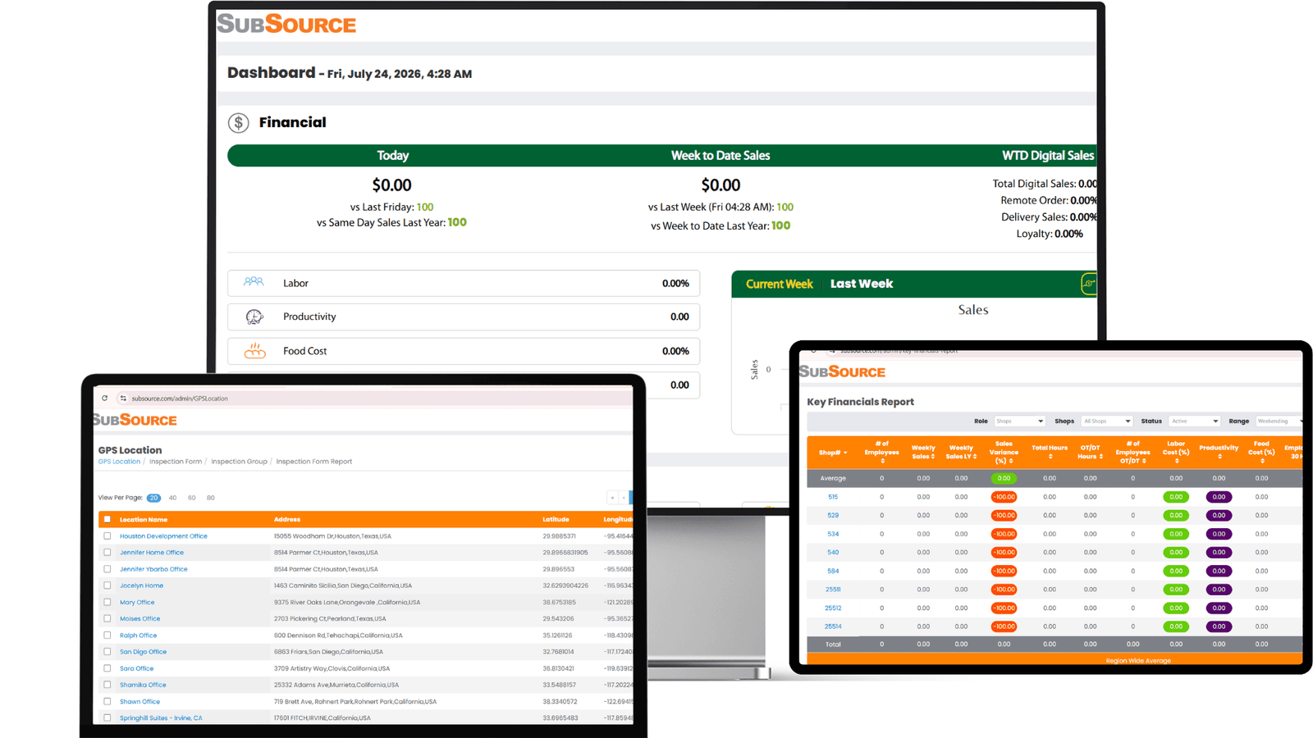Image resolution: width=1313 pixels, height=738 pixels.
Task: Switch to the Last Week tab
Action: point(862,284)
